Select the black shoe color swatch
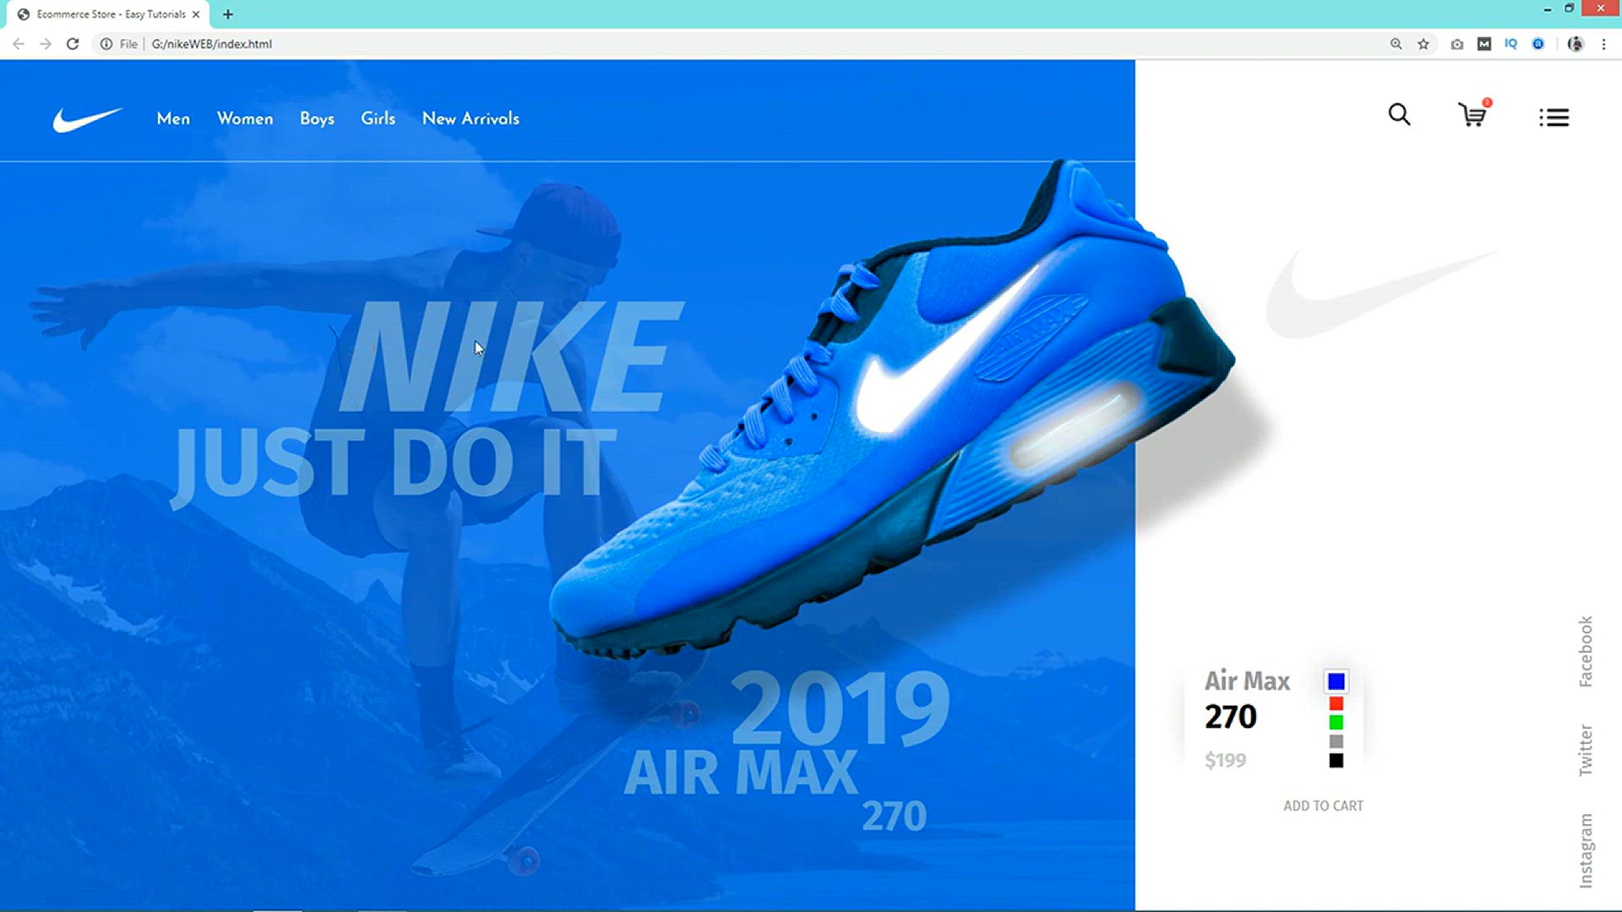Viewport: 1622px width, 912px height. (1336, 761)
